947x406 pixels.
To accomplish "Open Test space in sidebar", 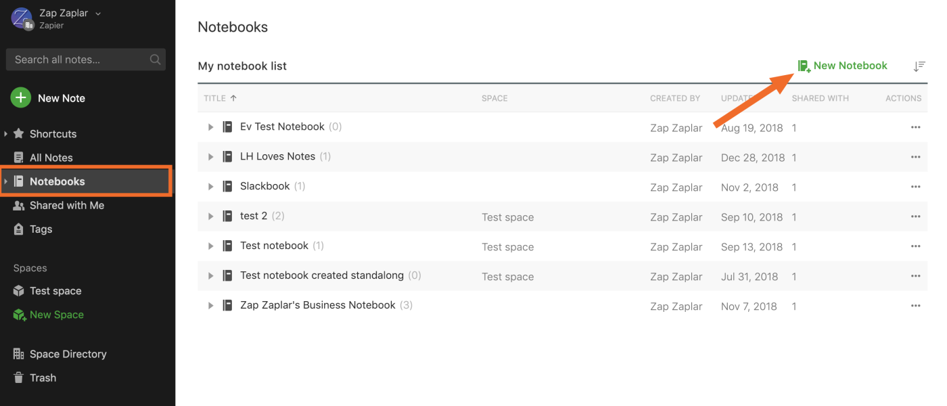I will (55, 291).
